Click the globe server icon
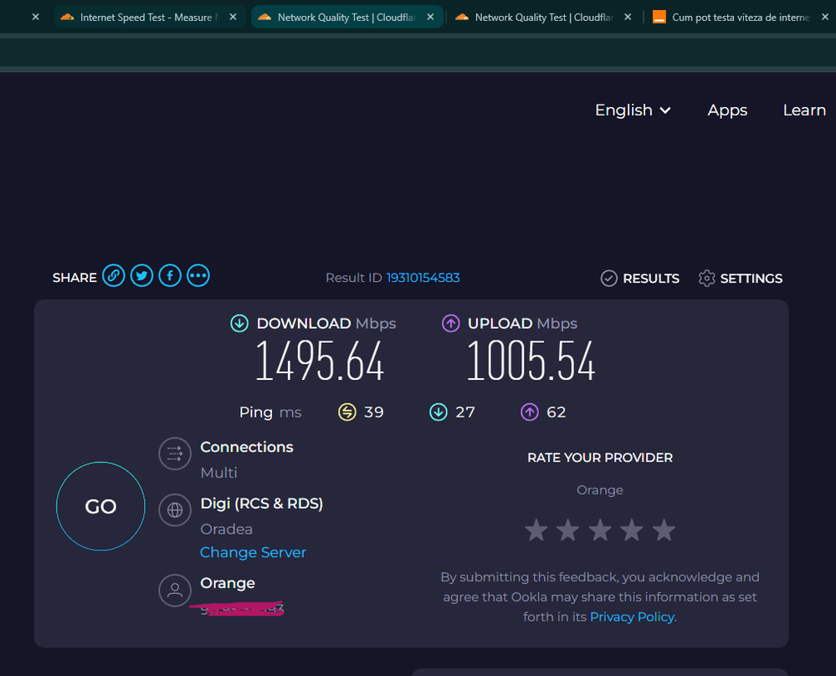Screen dimensions: 836x676 [x=175, y=510]
